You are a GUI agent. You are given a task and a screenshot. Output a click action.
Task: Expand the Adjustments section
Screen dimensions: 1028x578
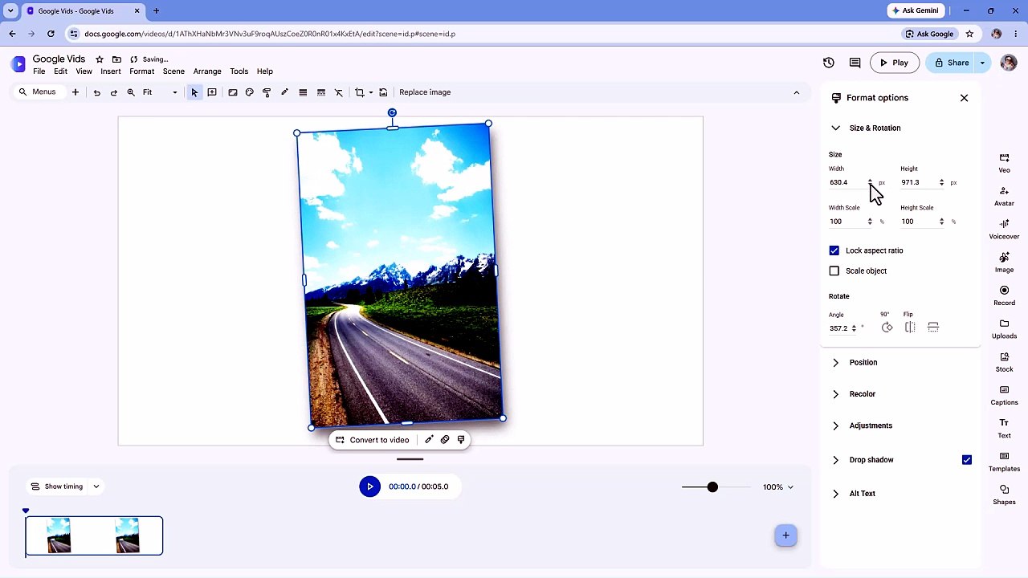(x=835, y=425)
